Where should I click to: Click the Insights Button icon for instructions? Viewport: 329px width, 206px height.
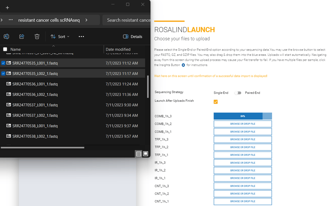click(183, 65)
